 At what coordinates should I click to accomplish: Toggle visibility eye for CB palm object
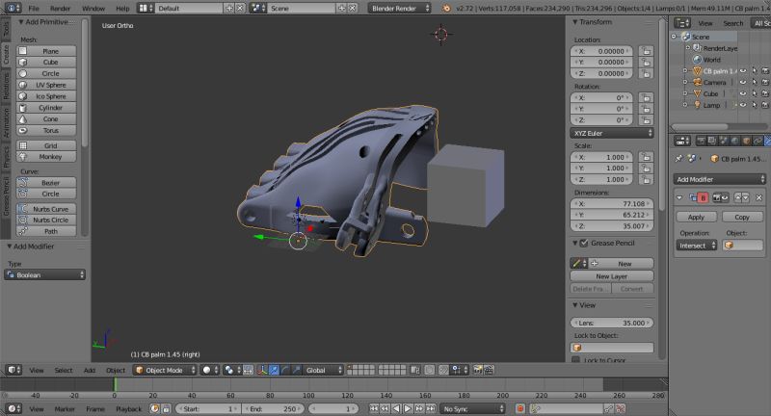pyautogui.click(x=743, y=71)
